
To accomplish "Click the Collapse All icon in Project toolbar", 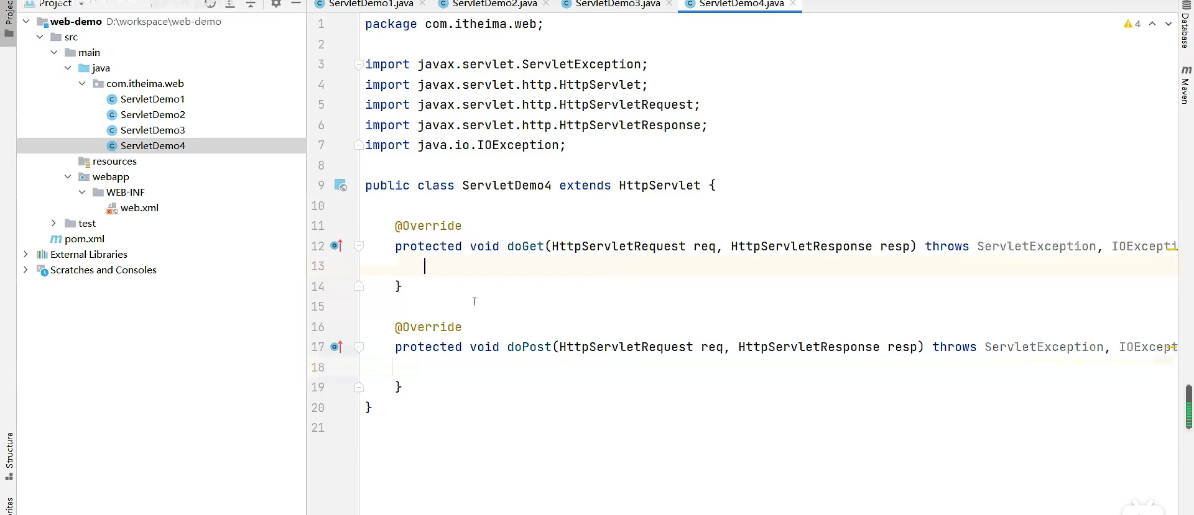I will [x=251, y=4].
